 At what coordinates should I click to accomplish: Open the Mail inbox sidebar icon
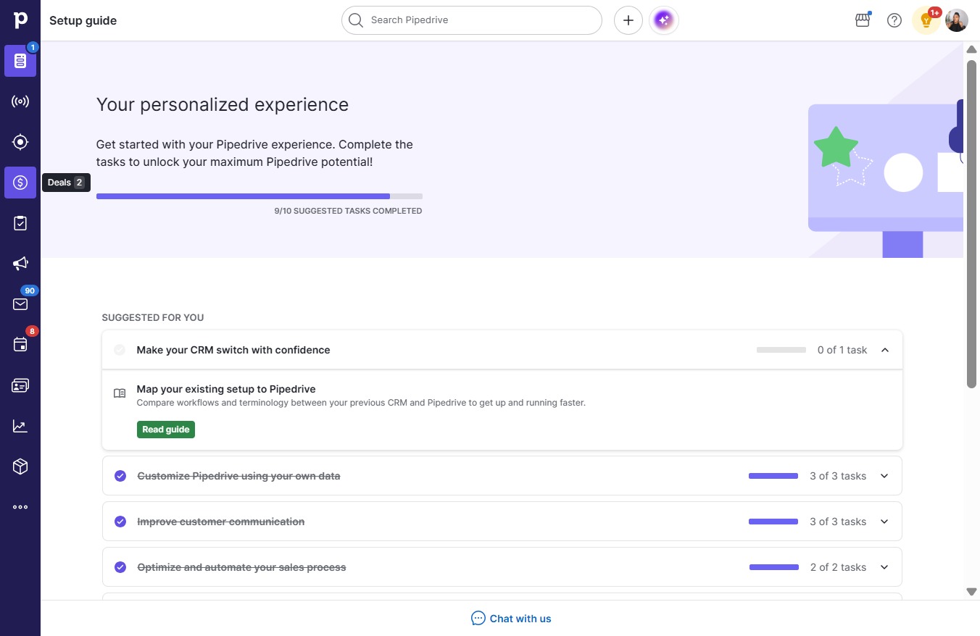[20, 304]
